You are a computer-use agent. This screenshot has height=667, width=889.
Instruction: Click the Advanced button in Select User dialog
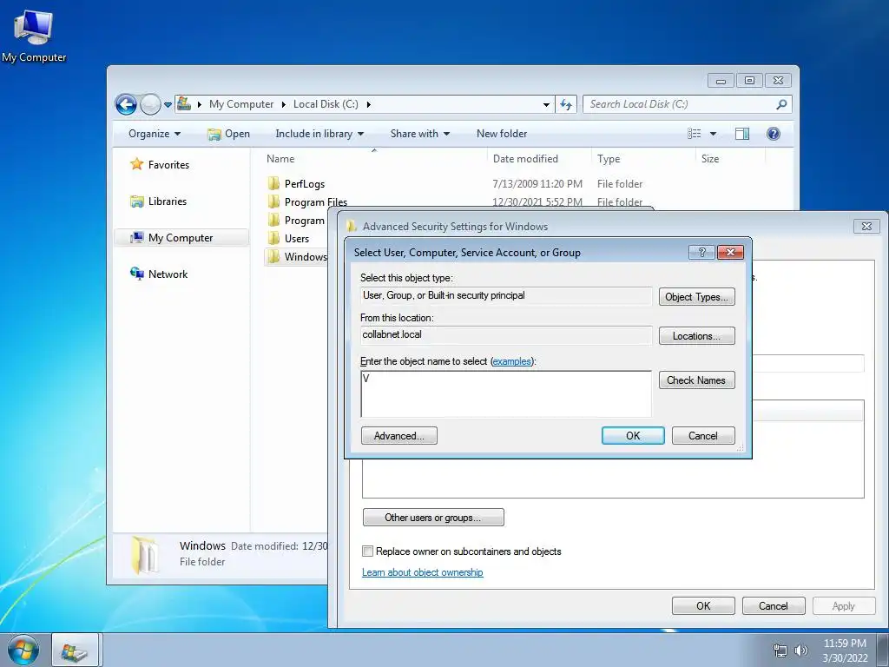tap(399, 436)
